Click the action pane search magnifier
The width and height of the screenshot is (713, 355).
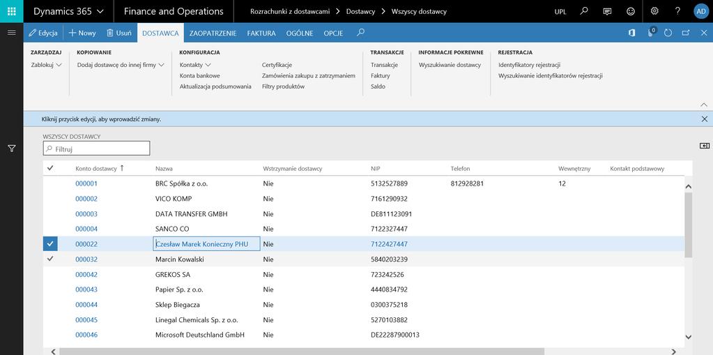point(360,32)
